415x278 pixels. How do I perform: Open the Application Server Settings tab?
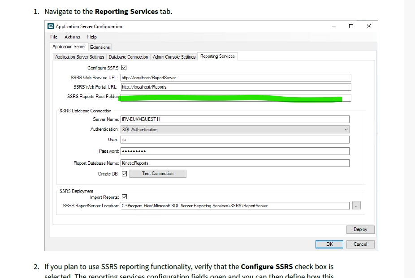80,57
